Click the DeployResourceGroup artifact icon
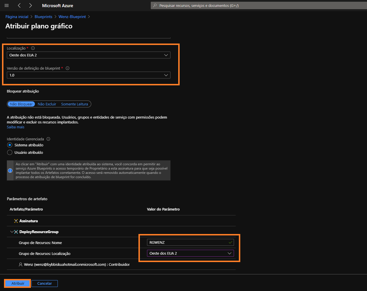Screen dimensions: 367x291 16,232
